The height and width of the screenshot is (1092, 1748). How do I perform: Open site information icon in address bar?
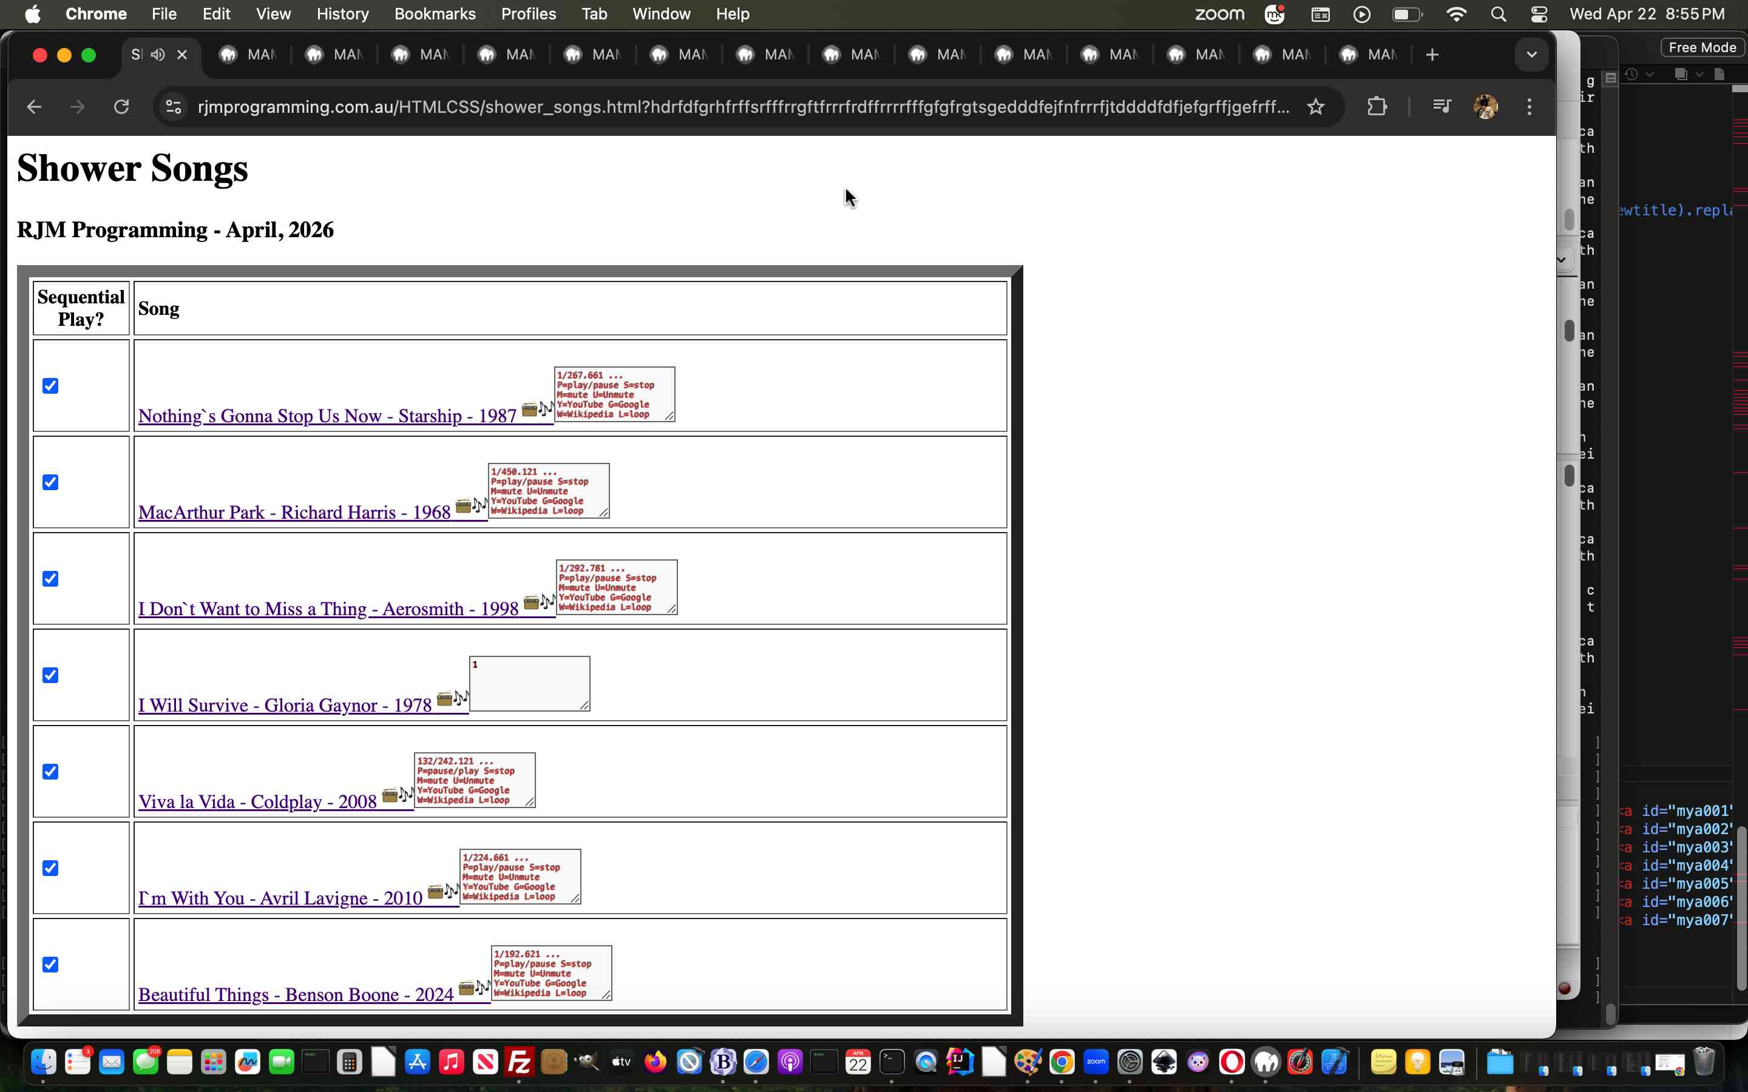(174, 107)
